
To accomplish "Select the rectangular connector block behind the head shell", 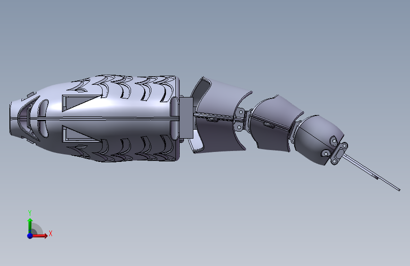I will 187,118.
